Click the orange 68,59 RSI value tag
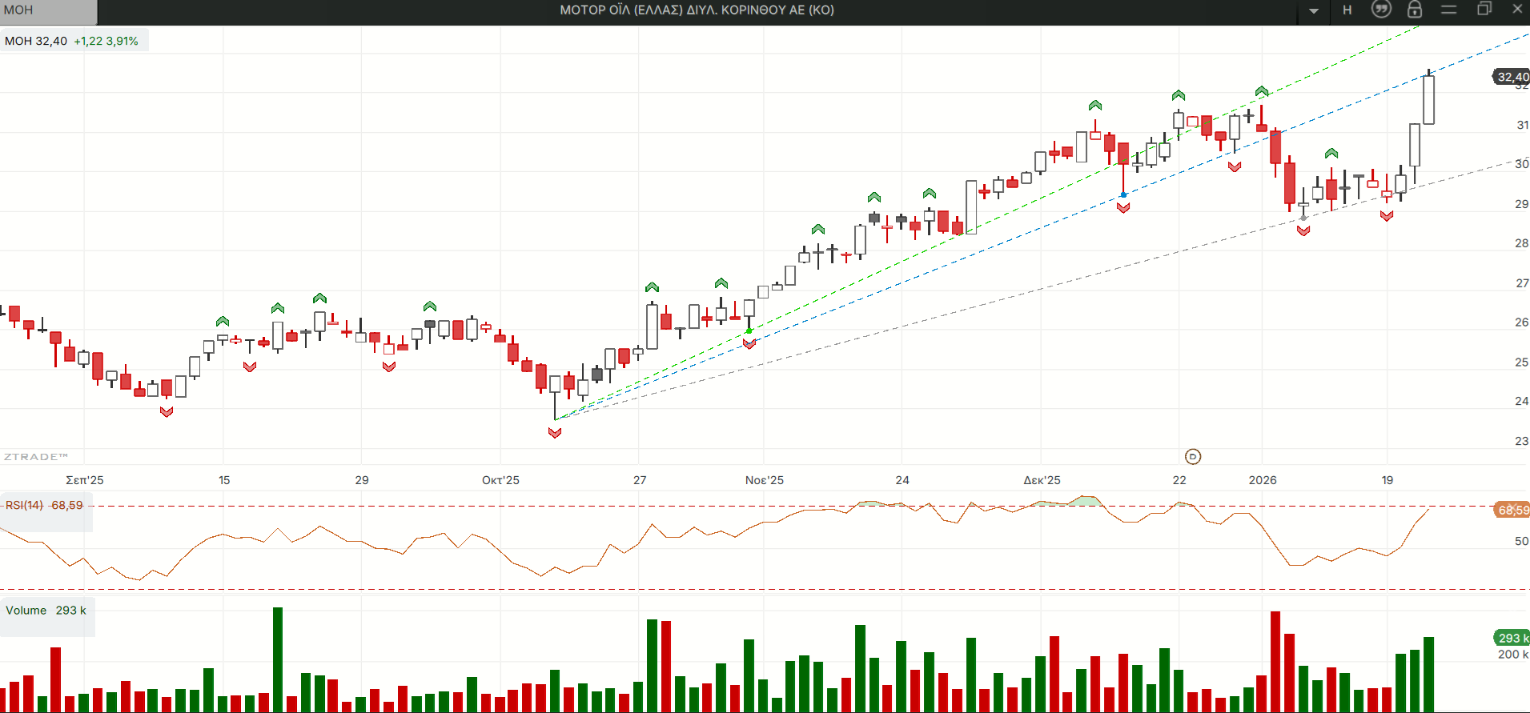This screenshot has width=1530, height=713. [x=1512, y=510]
